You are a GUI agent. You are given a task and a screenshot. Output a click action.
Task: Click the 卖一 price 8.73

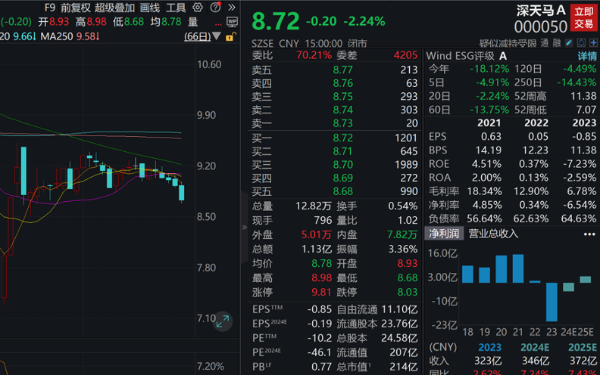point(342,123)
